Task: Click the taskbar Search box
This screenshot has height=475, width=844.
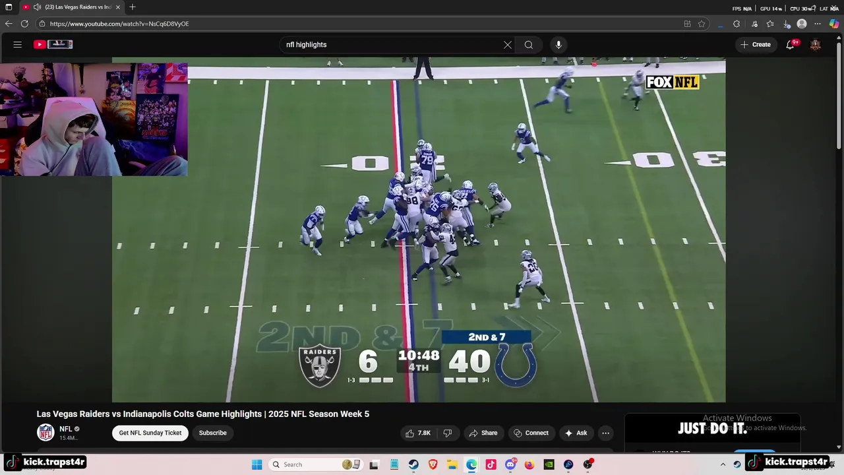Action: (315, 464)
